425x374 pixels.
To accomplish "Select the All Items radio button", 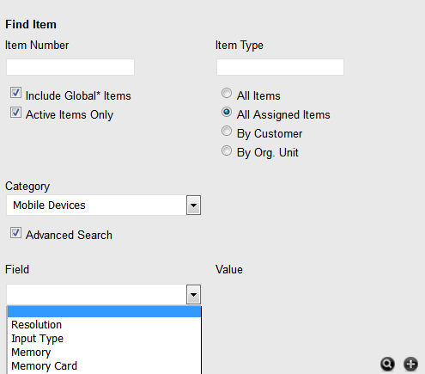I will click(x=227, y=93).
